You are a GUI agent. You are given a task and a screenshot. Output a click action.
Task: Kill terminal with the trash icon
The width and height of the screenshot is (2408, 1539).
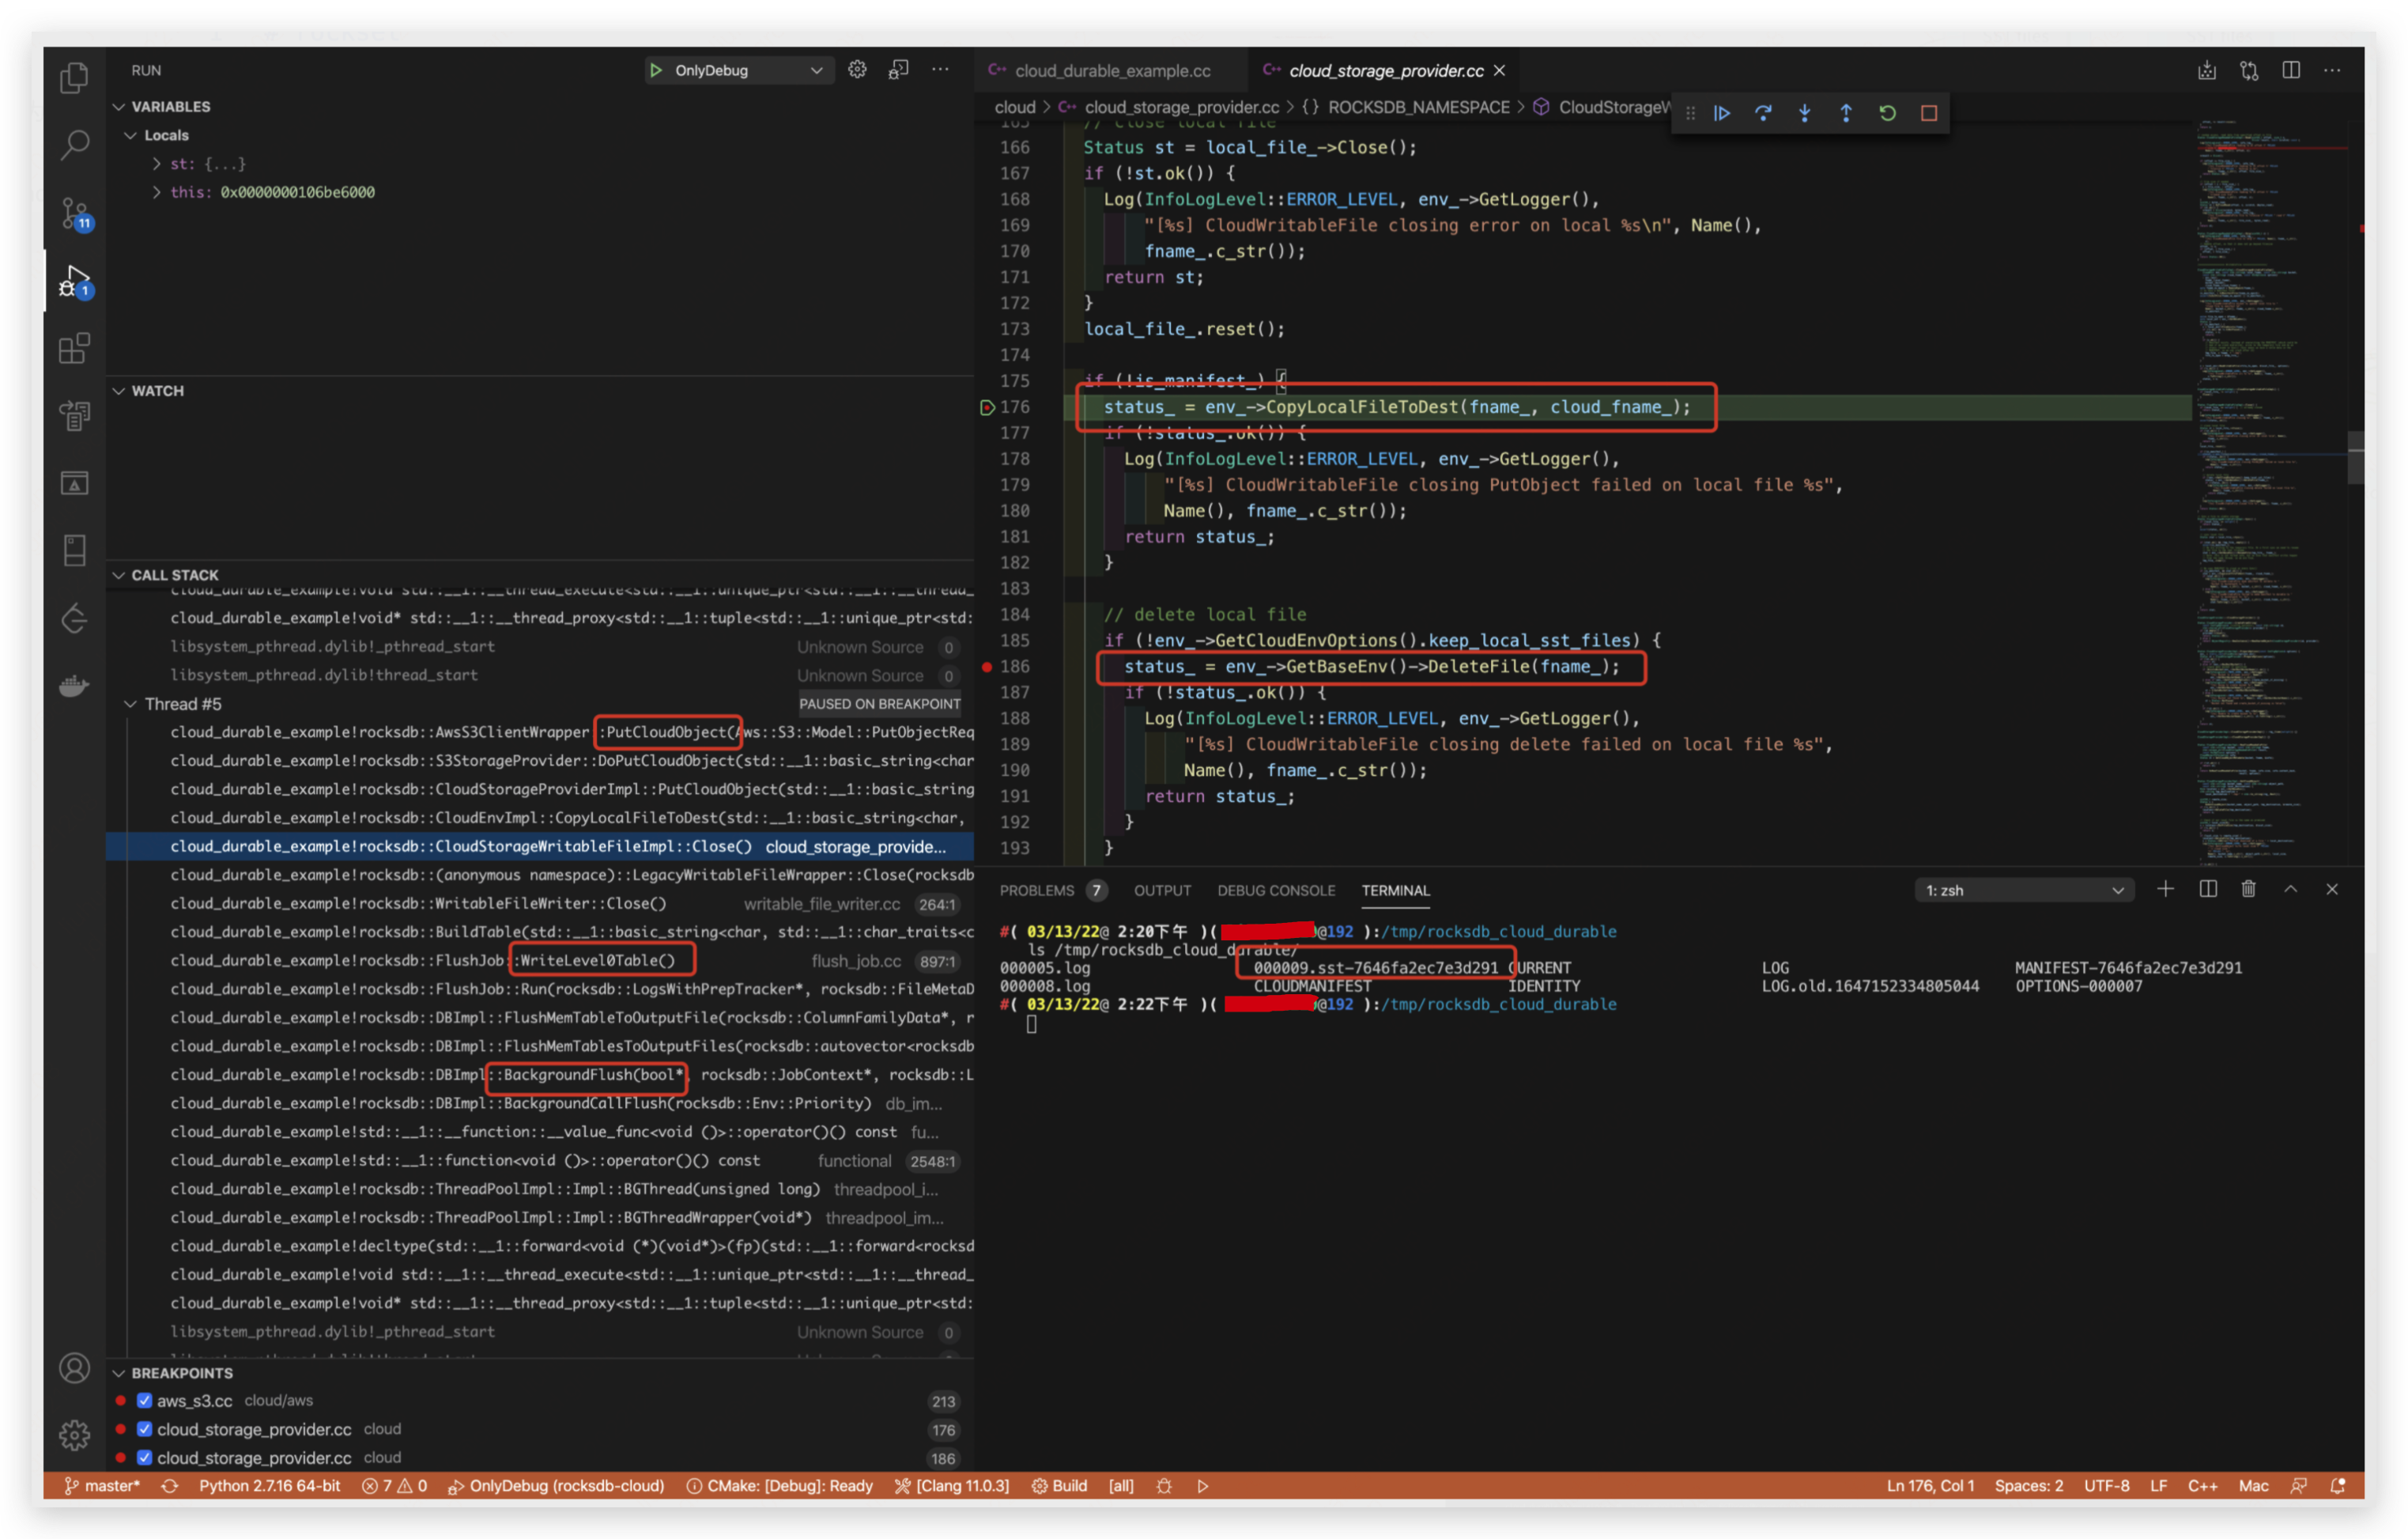click(x=2248, y=889)
